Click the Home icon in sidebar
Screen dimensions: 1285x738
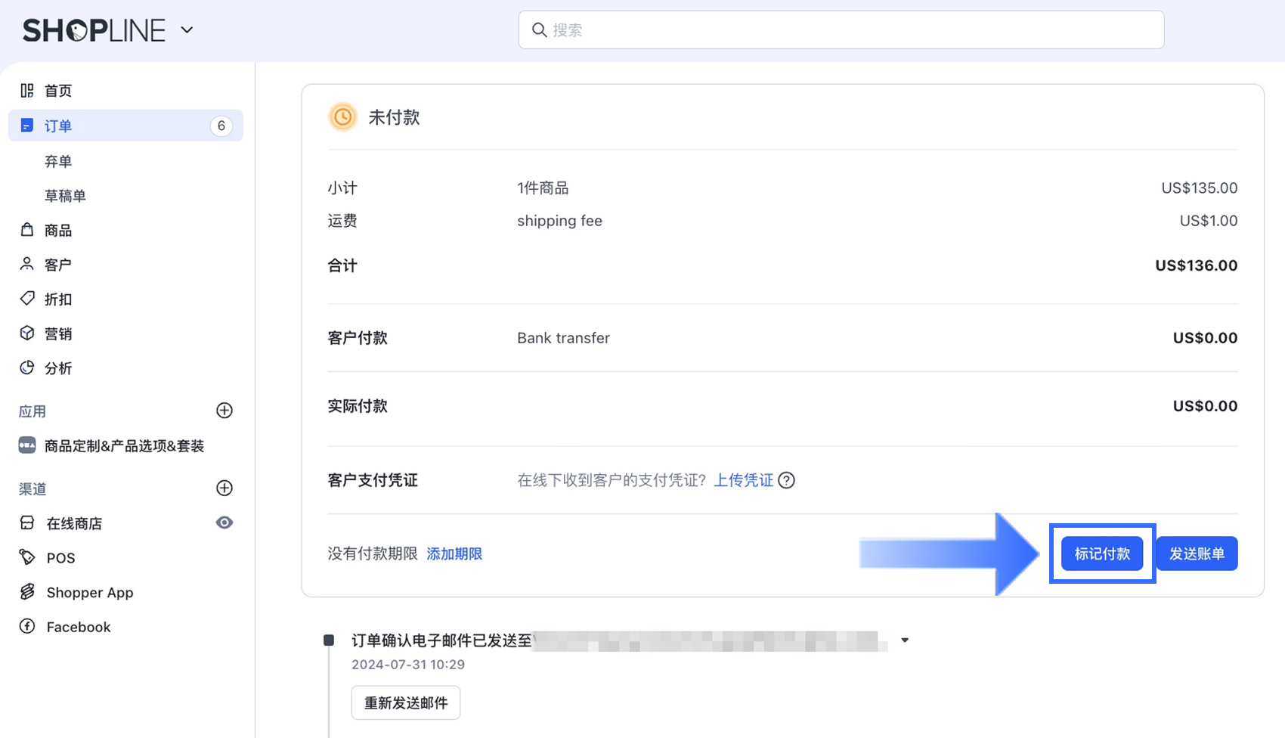point(27,91)
